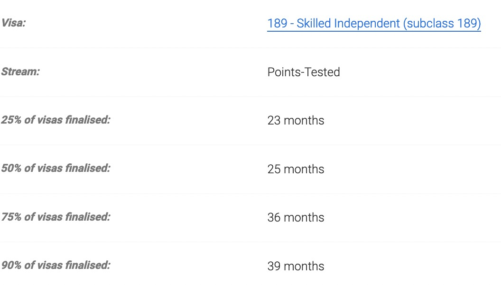Click the "Visa:" row label
The width and height of the screenshot is (501, 285).
[13, 23]
